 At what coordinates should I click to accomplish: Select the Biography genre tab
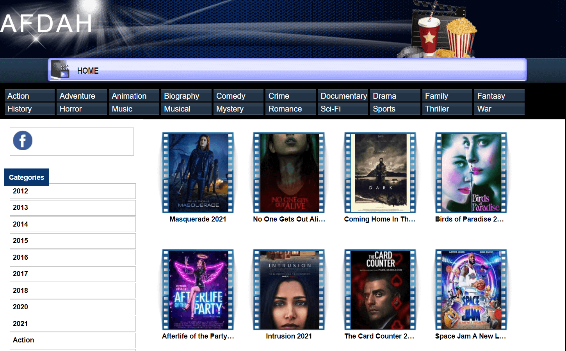coord(186,96)
